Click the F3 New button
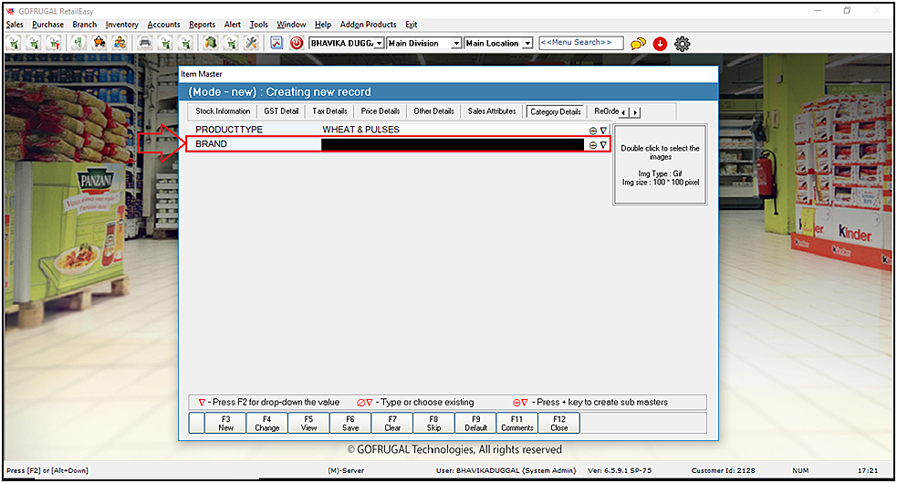897x483 pixels. (226, 424)
